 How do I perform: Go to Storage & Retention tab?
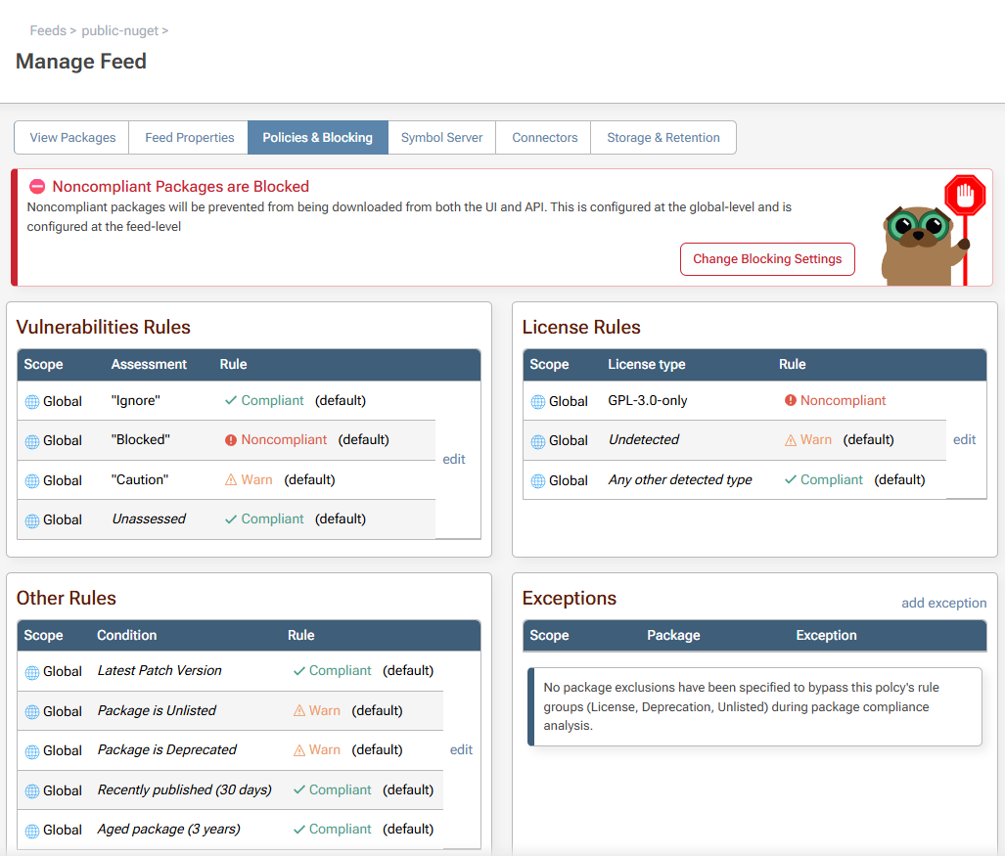tap(662, 138)
